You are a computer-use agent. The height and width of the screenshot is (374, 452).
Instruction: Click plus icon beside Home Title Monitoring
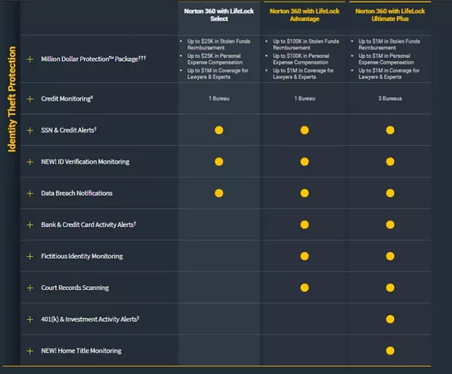click(x=30, y=351)
